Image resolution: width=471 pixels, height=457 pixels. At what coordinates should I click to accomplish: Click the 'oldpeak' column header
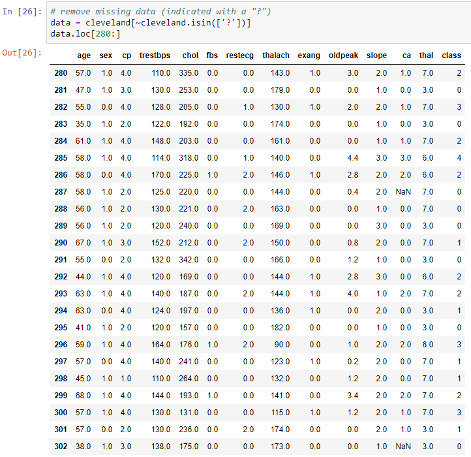343,55
